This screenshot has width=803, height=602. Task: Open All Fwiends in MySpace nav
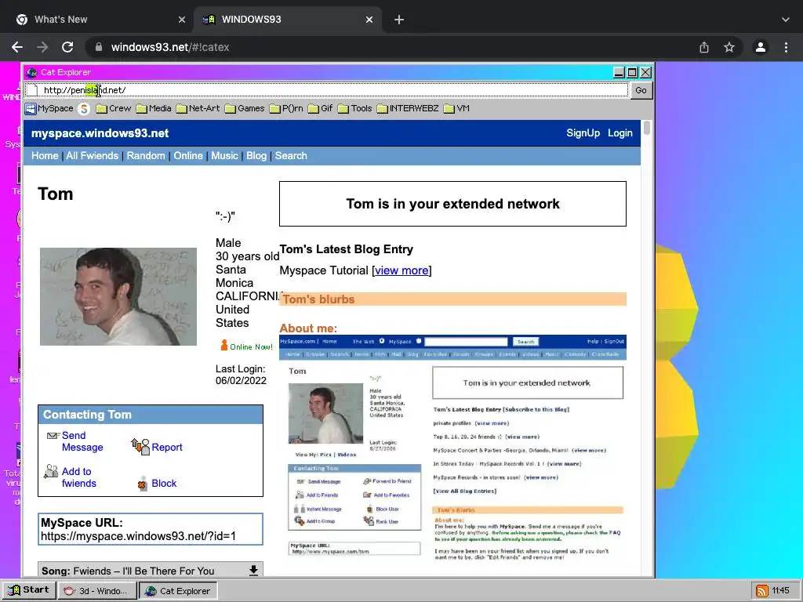tap(93, 156)
